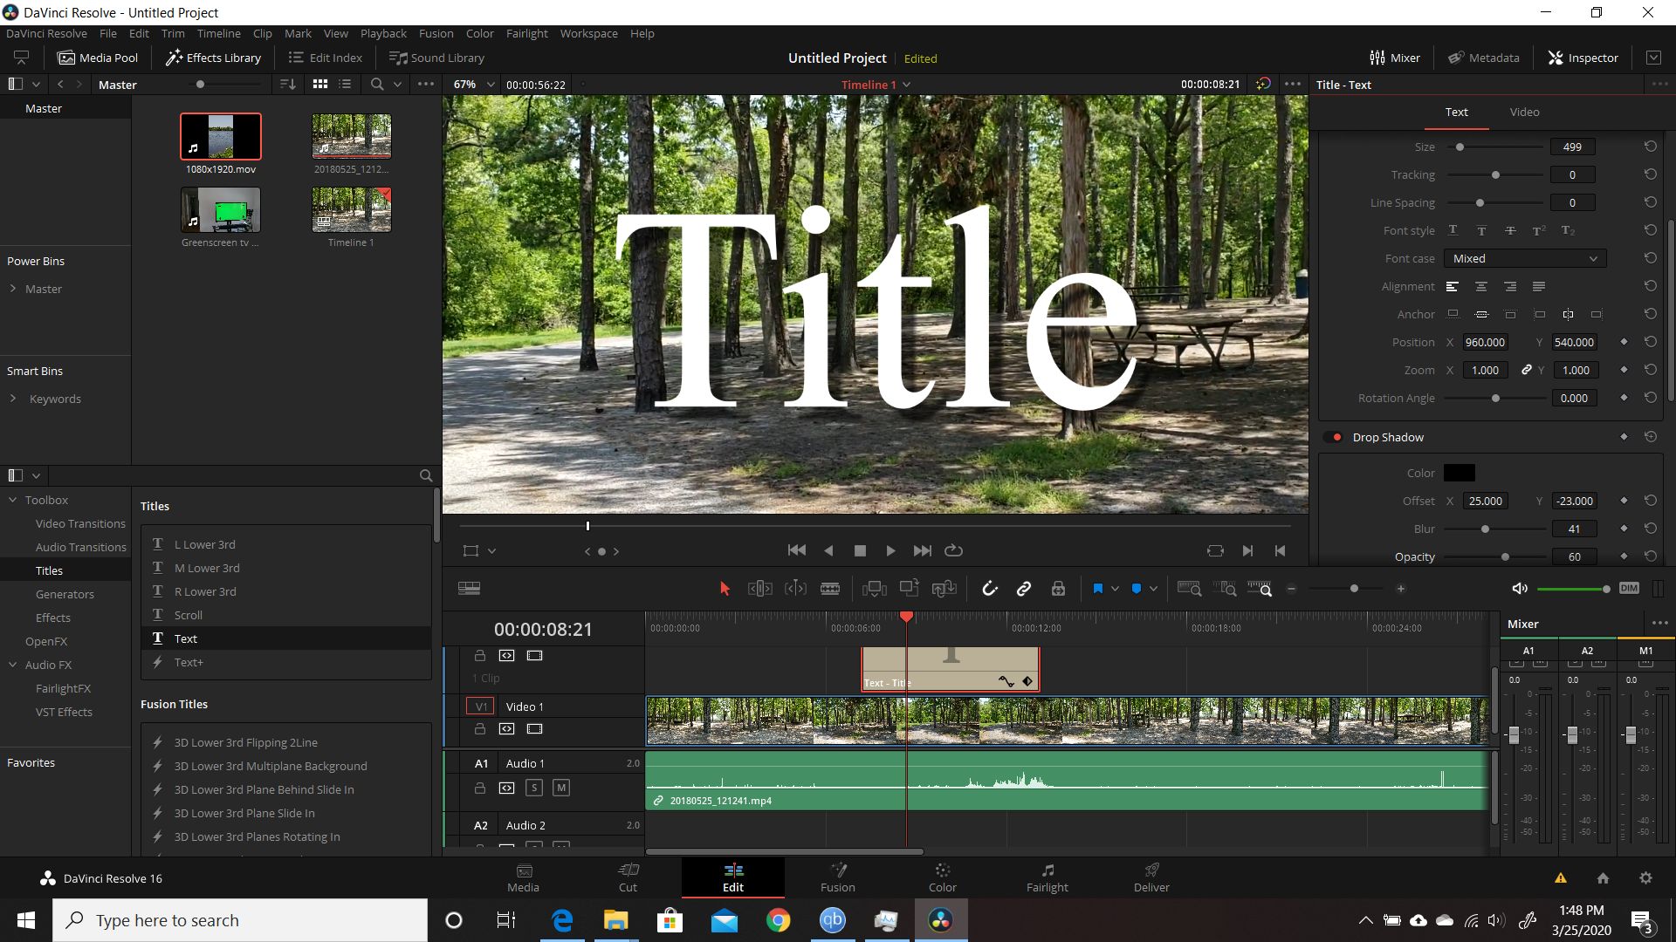Open the Edit Index panel
Viewport: 1676px width, 942px height.
tap(325, 58)
